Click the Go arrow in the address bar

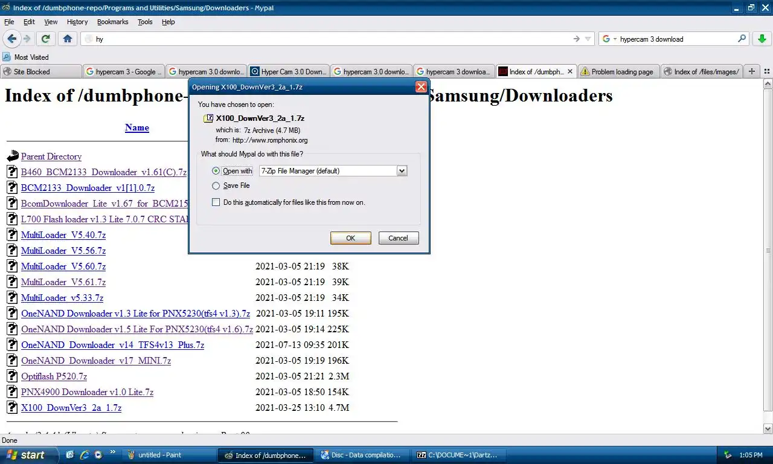pos(576,39)
